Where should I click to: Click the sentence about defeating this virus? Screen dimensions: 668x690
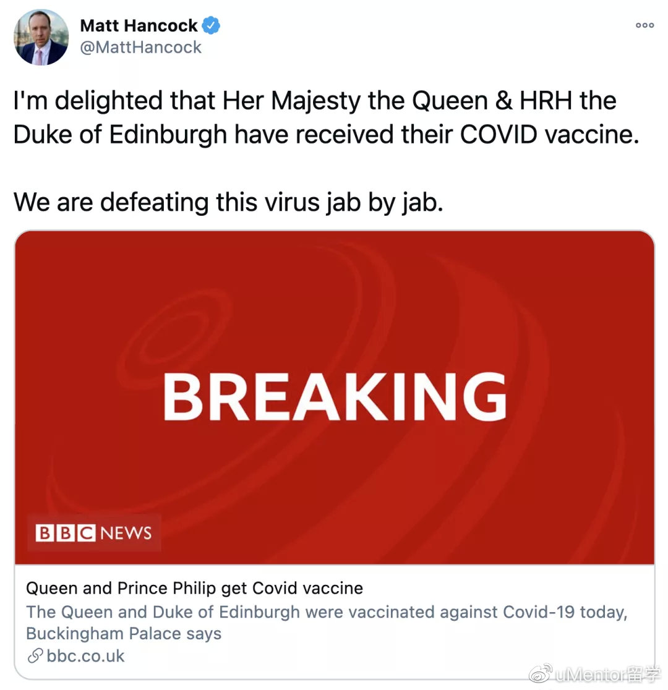click(228, 202)
